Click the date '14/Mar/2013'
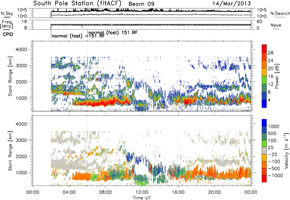 pos(232,3)
